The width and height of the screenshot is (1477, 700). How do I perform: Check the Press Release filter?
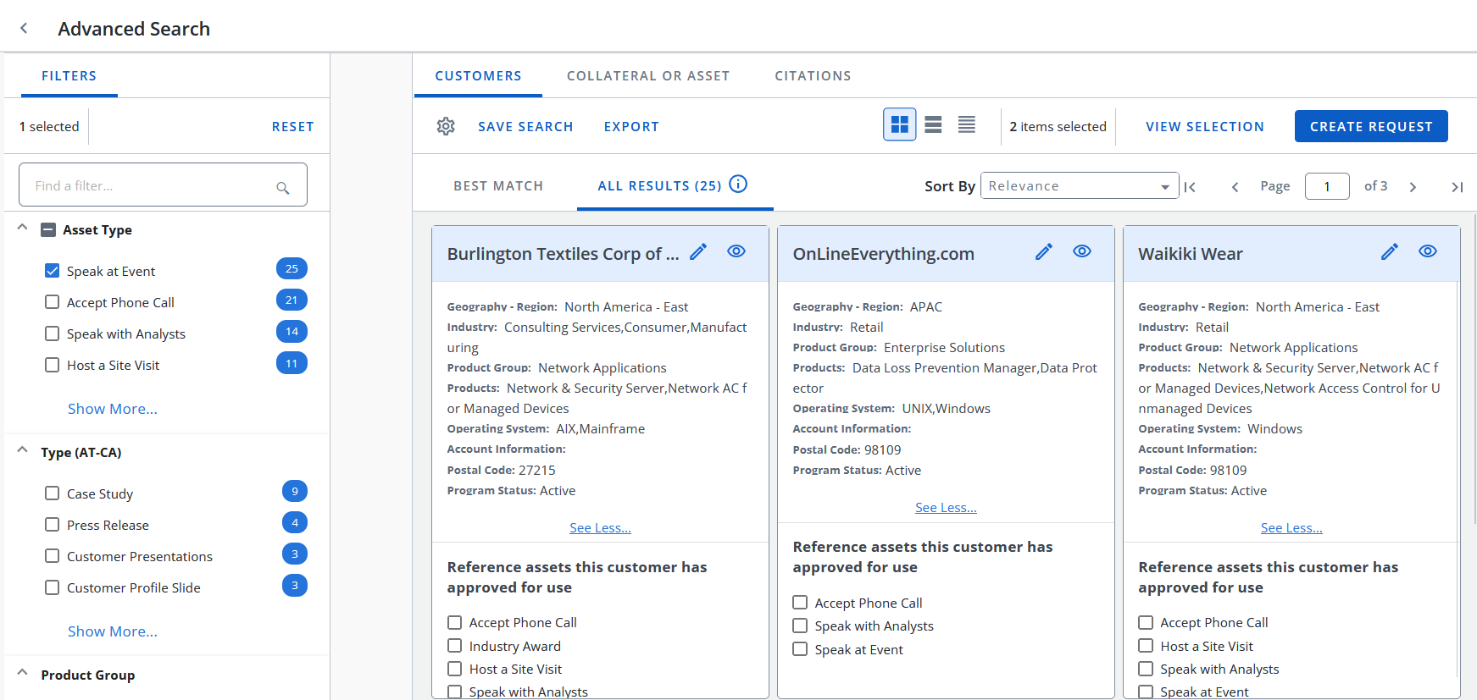click(x=53, y=525)
